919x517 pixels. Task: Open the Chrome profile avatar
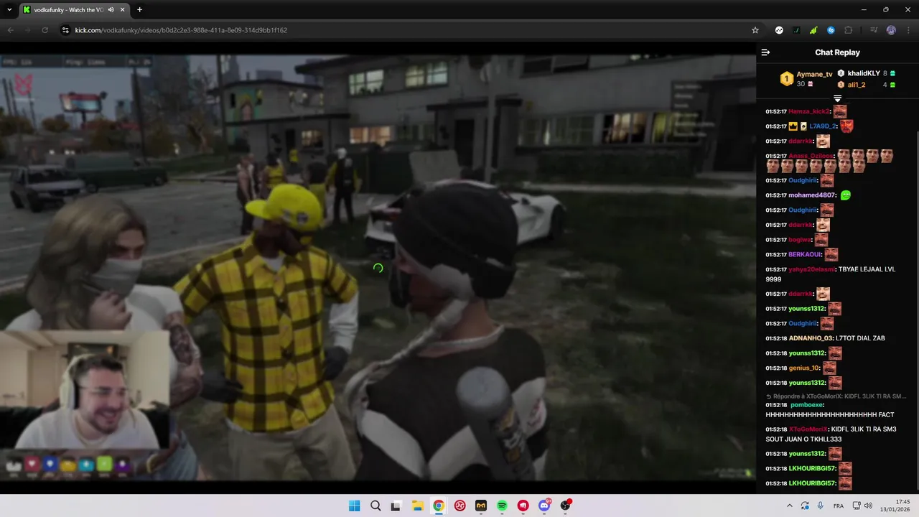click(891, 30)
